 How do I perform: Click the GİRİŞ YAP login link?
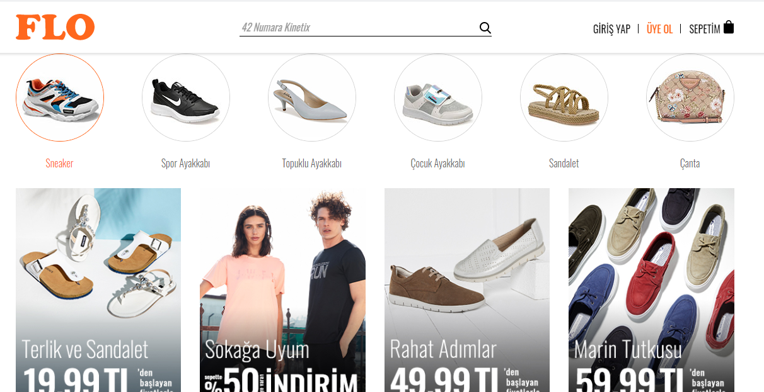tap(611, 29)
